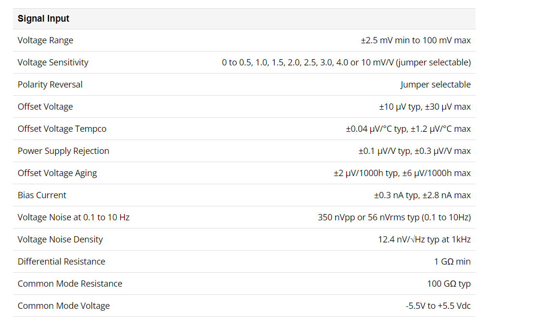Click the ±2.5 mV to 100 mV value

[415, 40]
